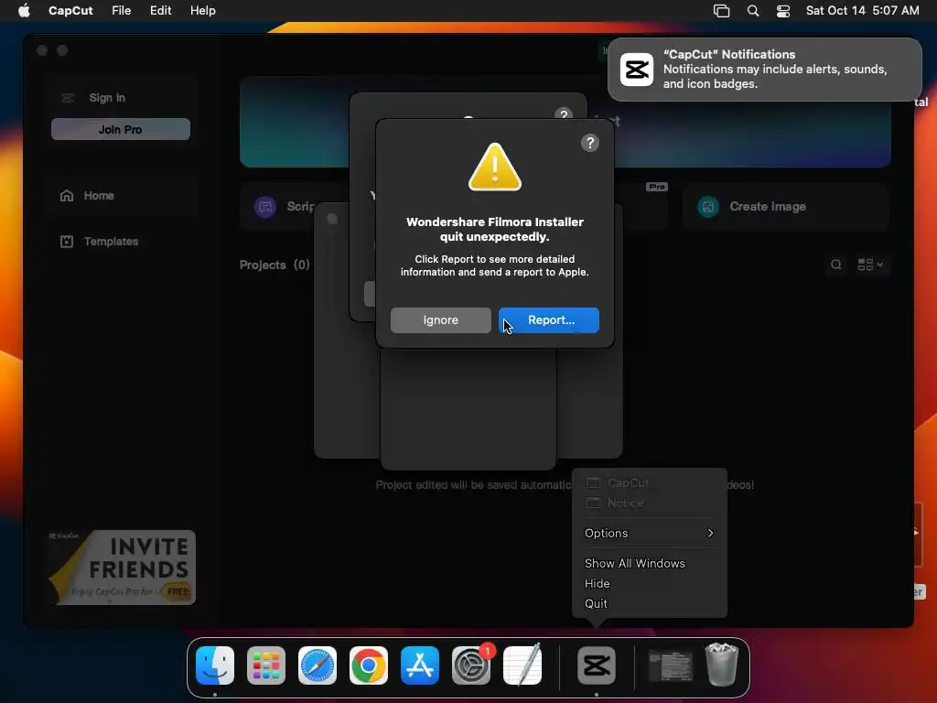Open Spotlight search in menu bar
The image size is (937, 703).
pos(753,11)
